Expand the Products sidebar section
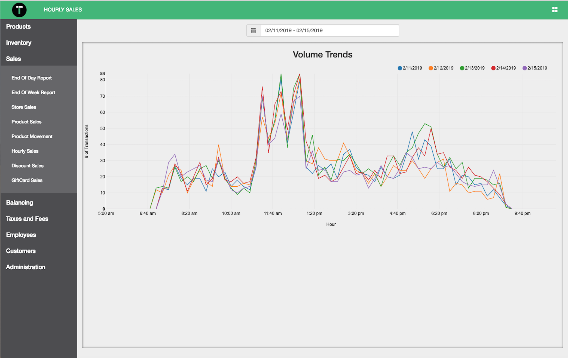Viewport: 568px width, 358px height. coord(19,27)
